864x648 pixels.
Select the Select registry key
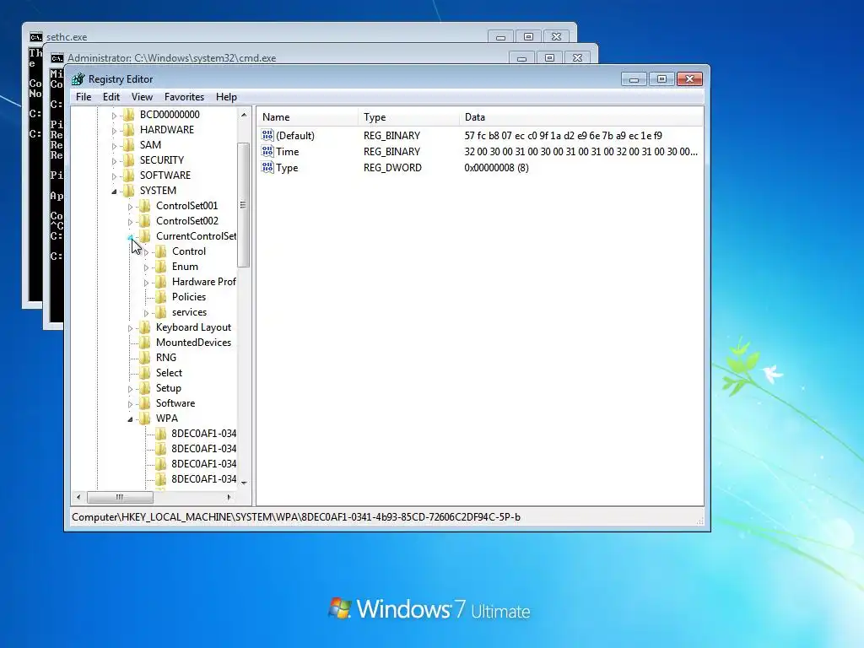pos(169,373)
